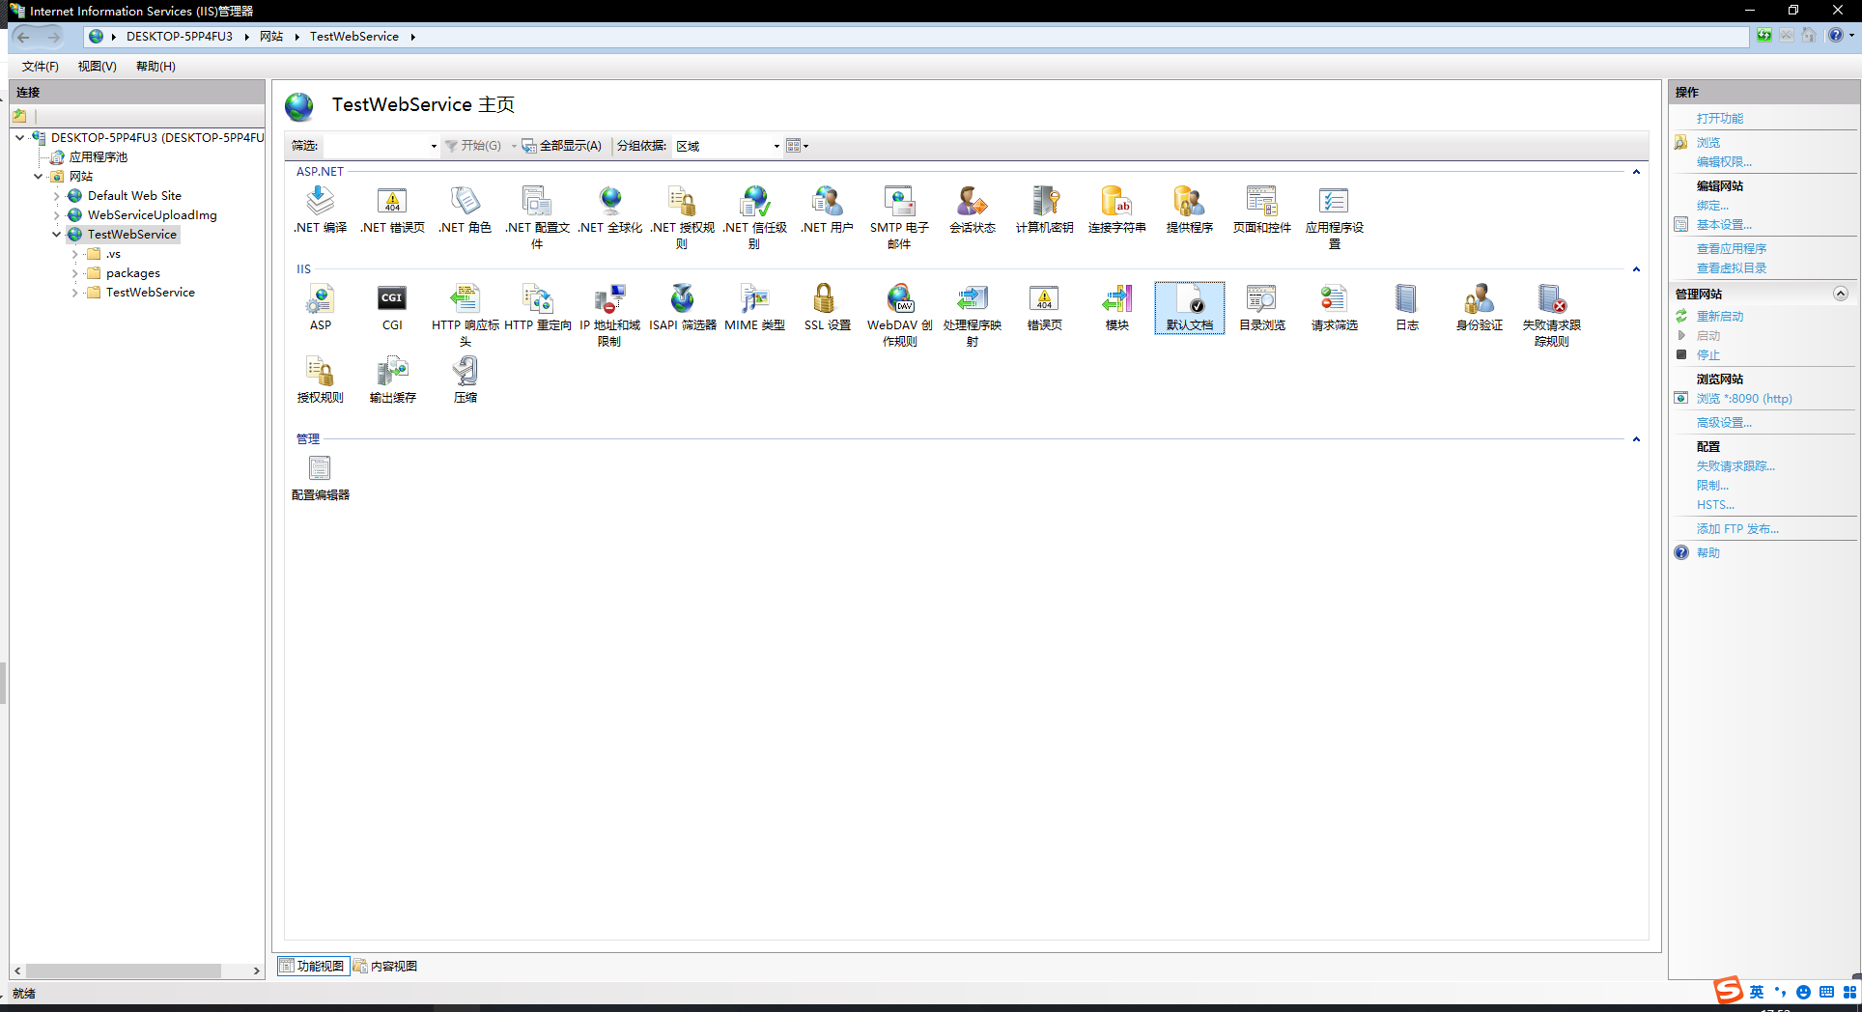Open .NET 错误页 settings
This screenshot has height=1012, width=1862.
[x=392, y=206]
